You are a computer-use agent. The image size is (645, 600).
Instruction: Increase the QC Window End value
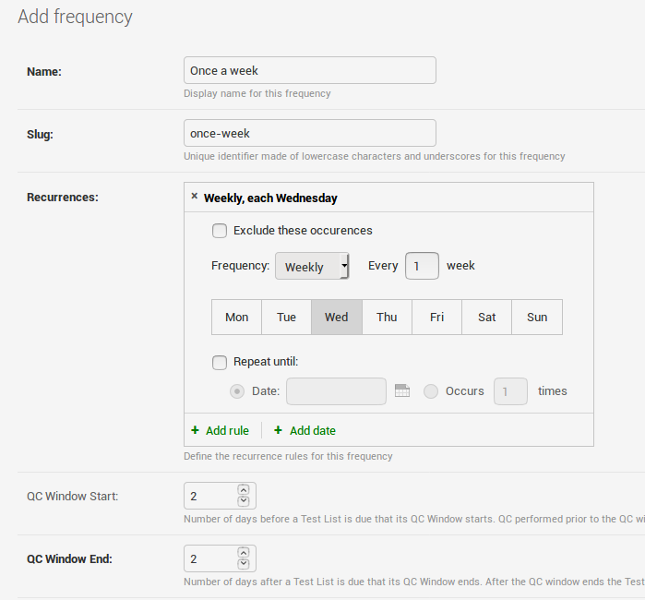244,553
